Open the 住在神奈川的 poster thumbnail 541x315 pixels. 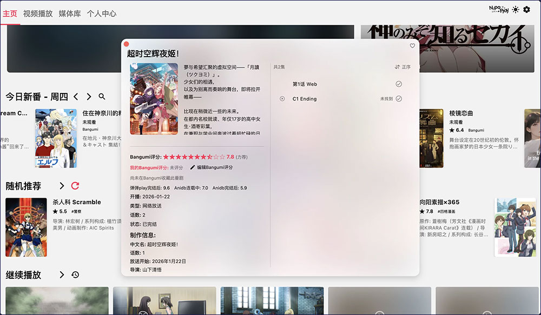pos(56,138)
